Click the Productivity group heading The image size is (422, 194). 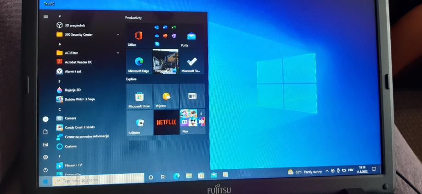(x=134, y=18)
